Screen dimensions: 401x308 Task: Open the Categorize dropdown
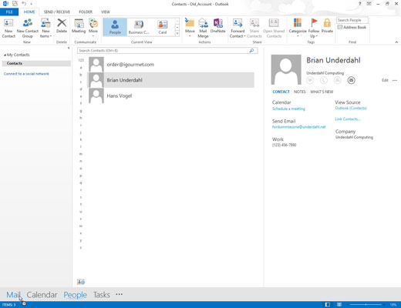coord(298,28)
